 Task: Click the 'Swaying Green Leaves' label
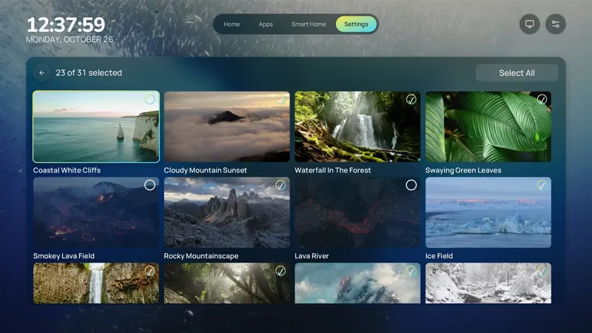pos(463,170)
